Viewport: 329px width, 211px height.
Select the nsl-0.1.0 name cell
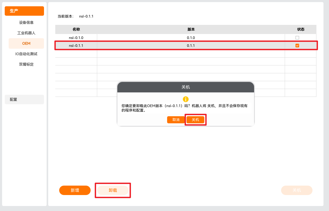tap(76, 38)
